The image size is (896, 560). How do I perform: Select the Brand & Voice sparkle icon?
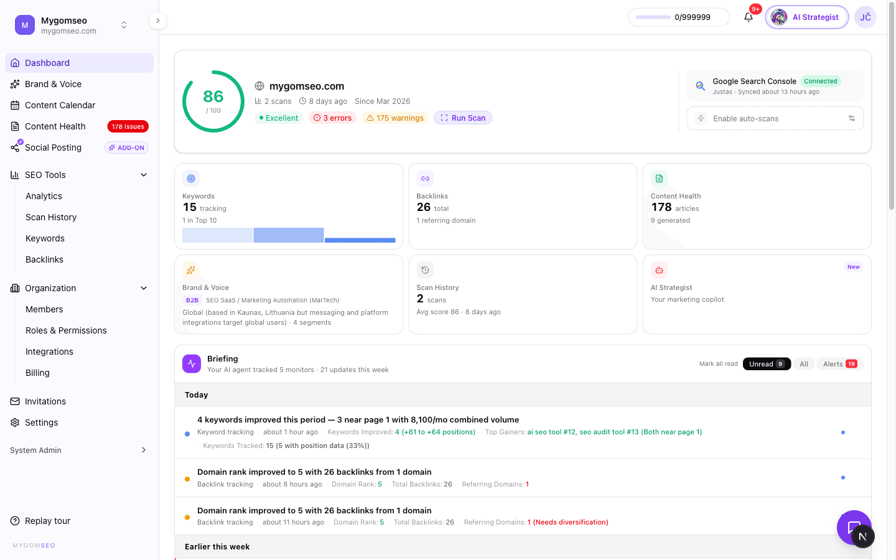[14, 83]
